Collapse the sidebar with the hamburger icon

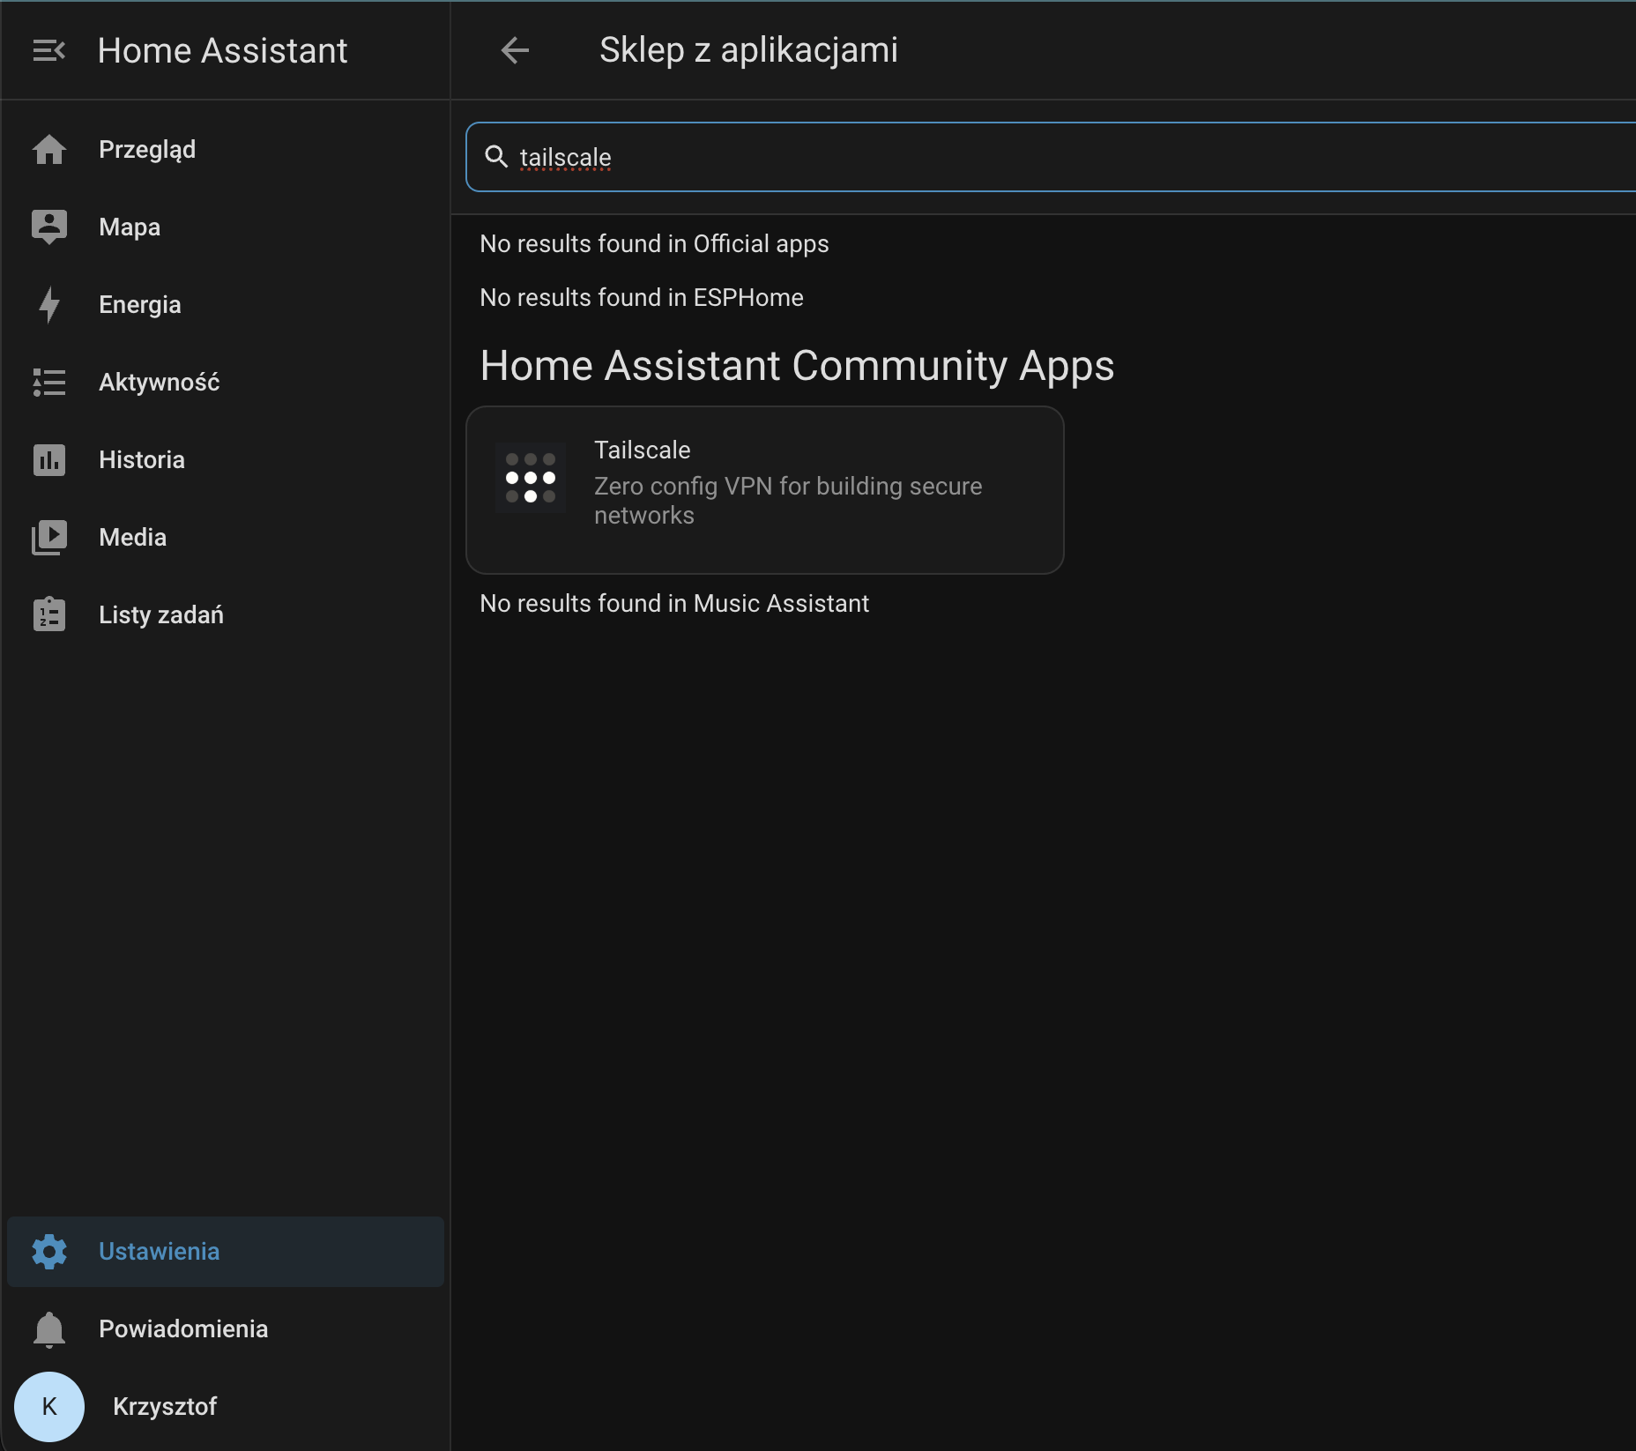tap(49, 51)
